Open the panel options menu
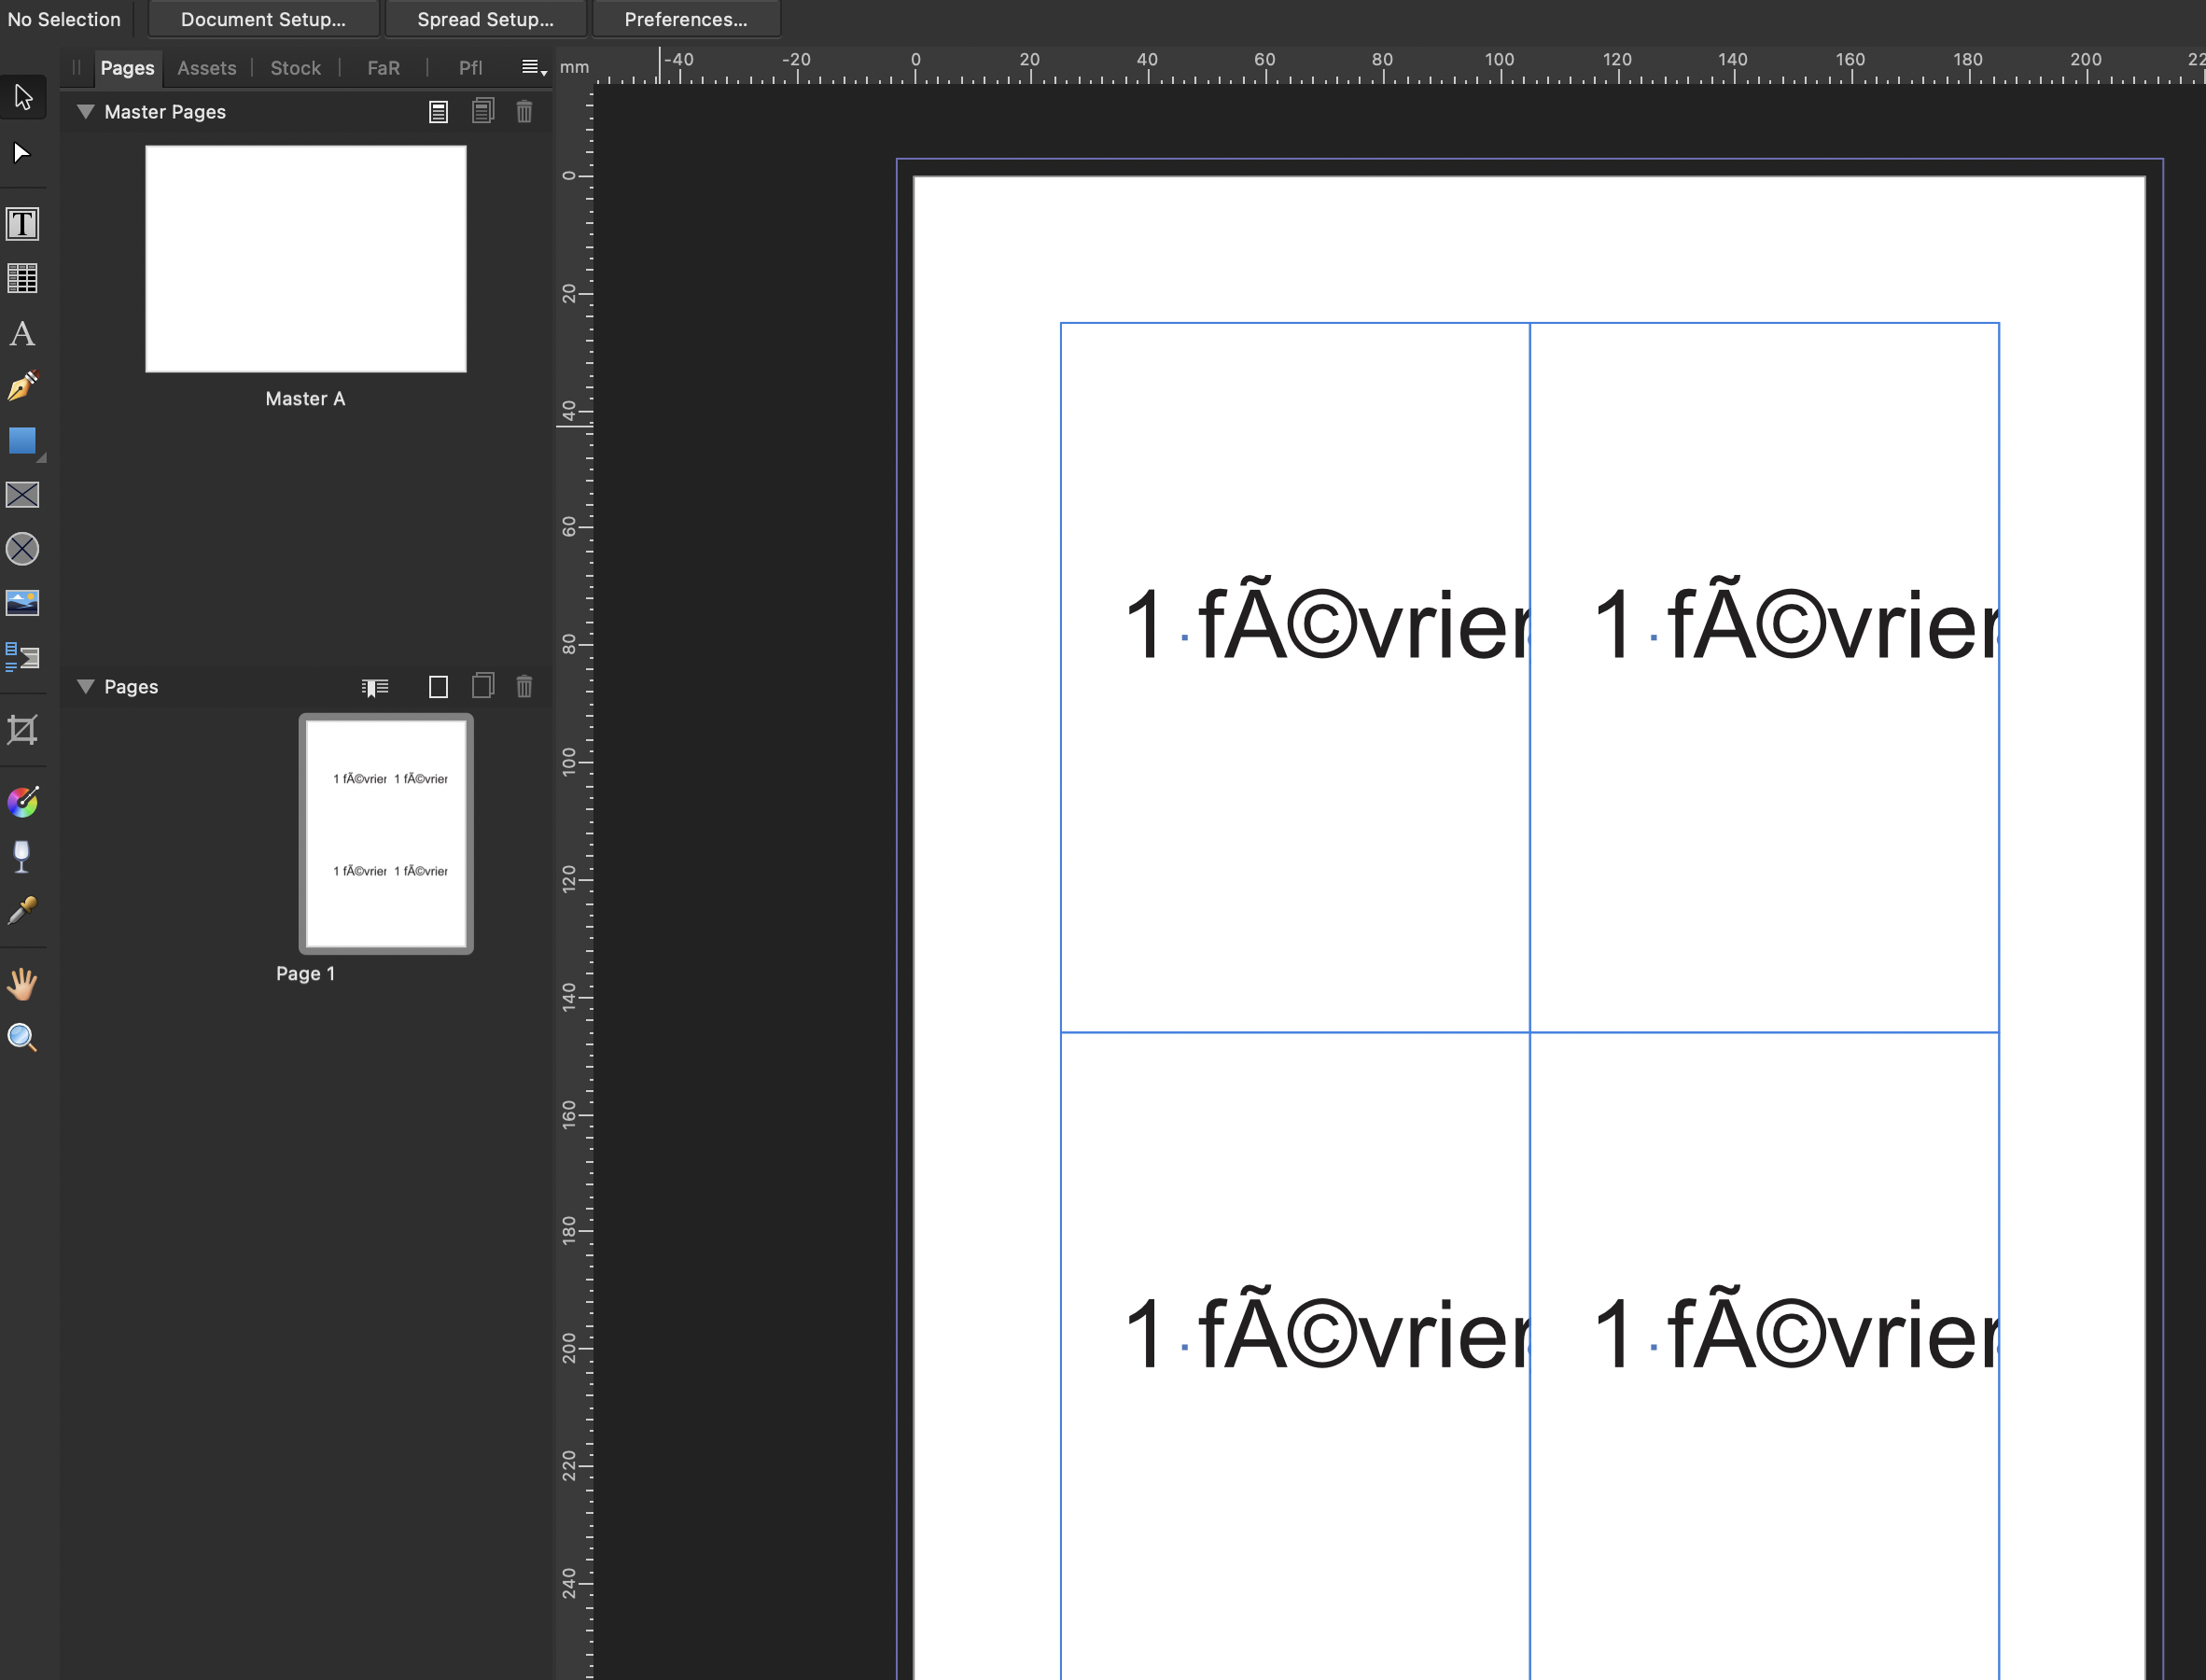Viewport: 2206px width, 1680px height. coord(534,68)
